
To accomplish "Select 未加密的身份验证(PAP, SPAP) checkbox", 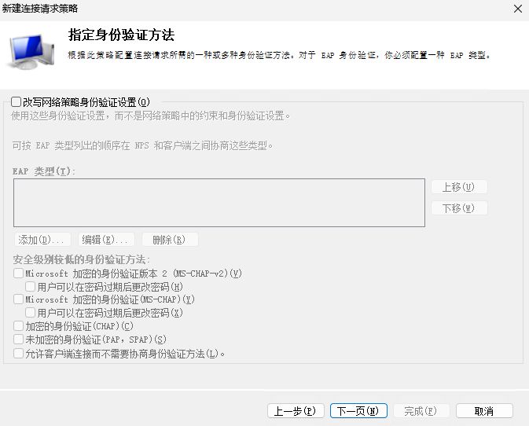I will click(x=19, y=340).
